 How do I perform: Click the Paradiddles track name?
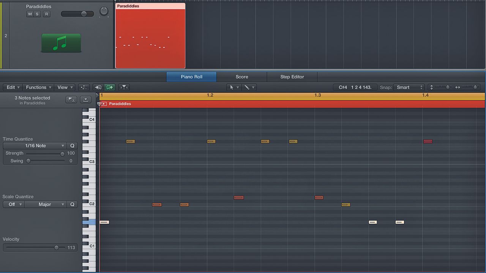point(39,6)
